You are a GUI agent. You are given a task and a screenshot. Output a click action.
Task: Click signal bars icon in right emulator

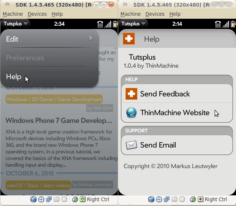click(226, 24)
